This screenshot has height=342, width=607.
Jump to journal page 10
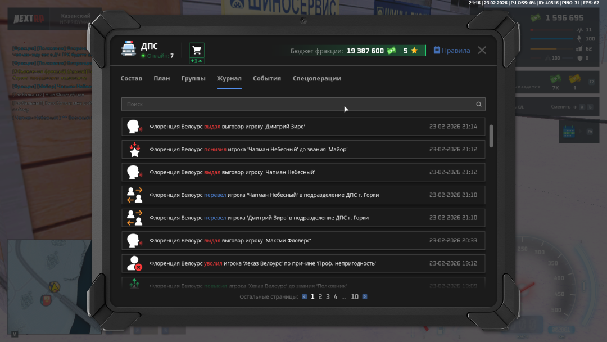coord(355,296)
